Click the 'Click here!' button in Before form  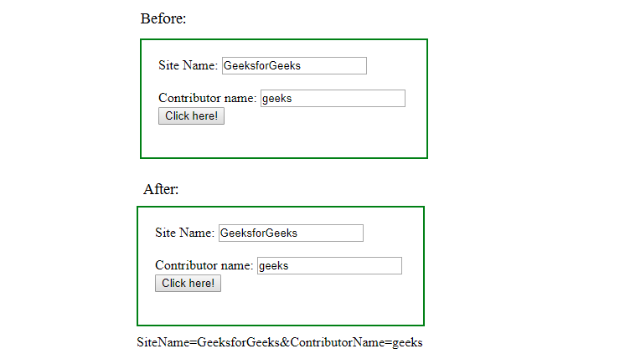(x=191, y=115)
